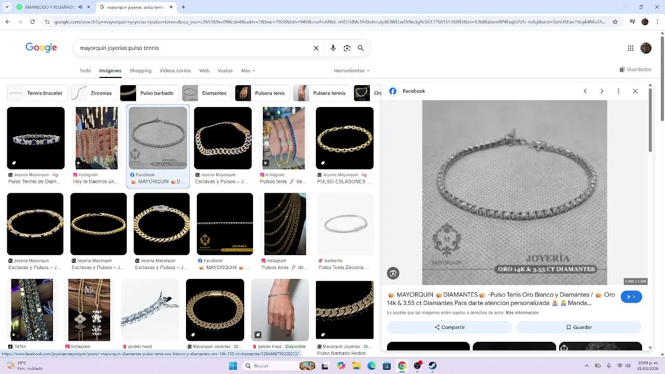This screenshot has height=374, width=665.
Task: Switch to the Web tab
Action: (x=204, y=71)
